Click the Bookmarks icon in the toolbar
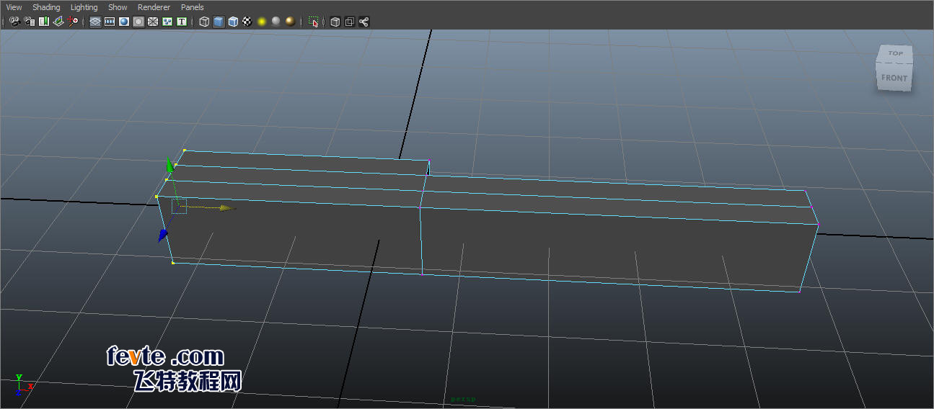The height and width of the screenshot is (409, 934). [x=44, y=22]
